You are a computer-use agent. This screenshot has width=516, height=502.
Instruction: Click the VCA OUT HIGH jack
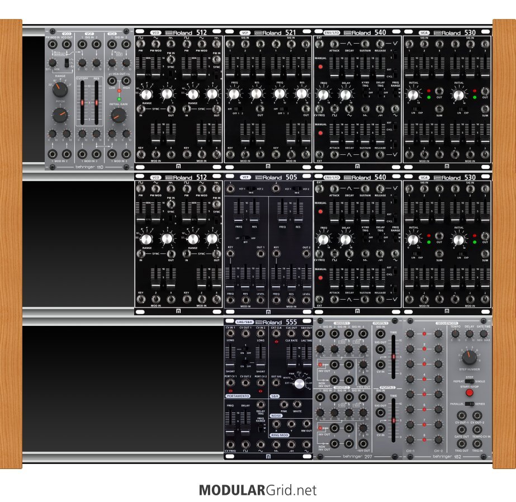(x=126, y=80)
